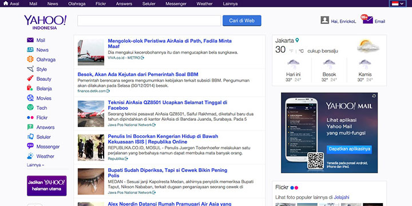This screenshot has height=206, width=412.
Task: Open the Answers icon in sidebar
Action: (x=30, y=127)
